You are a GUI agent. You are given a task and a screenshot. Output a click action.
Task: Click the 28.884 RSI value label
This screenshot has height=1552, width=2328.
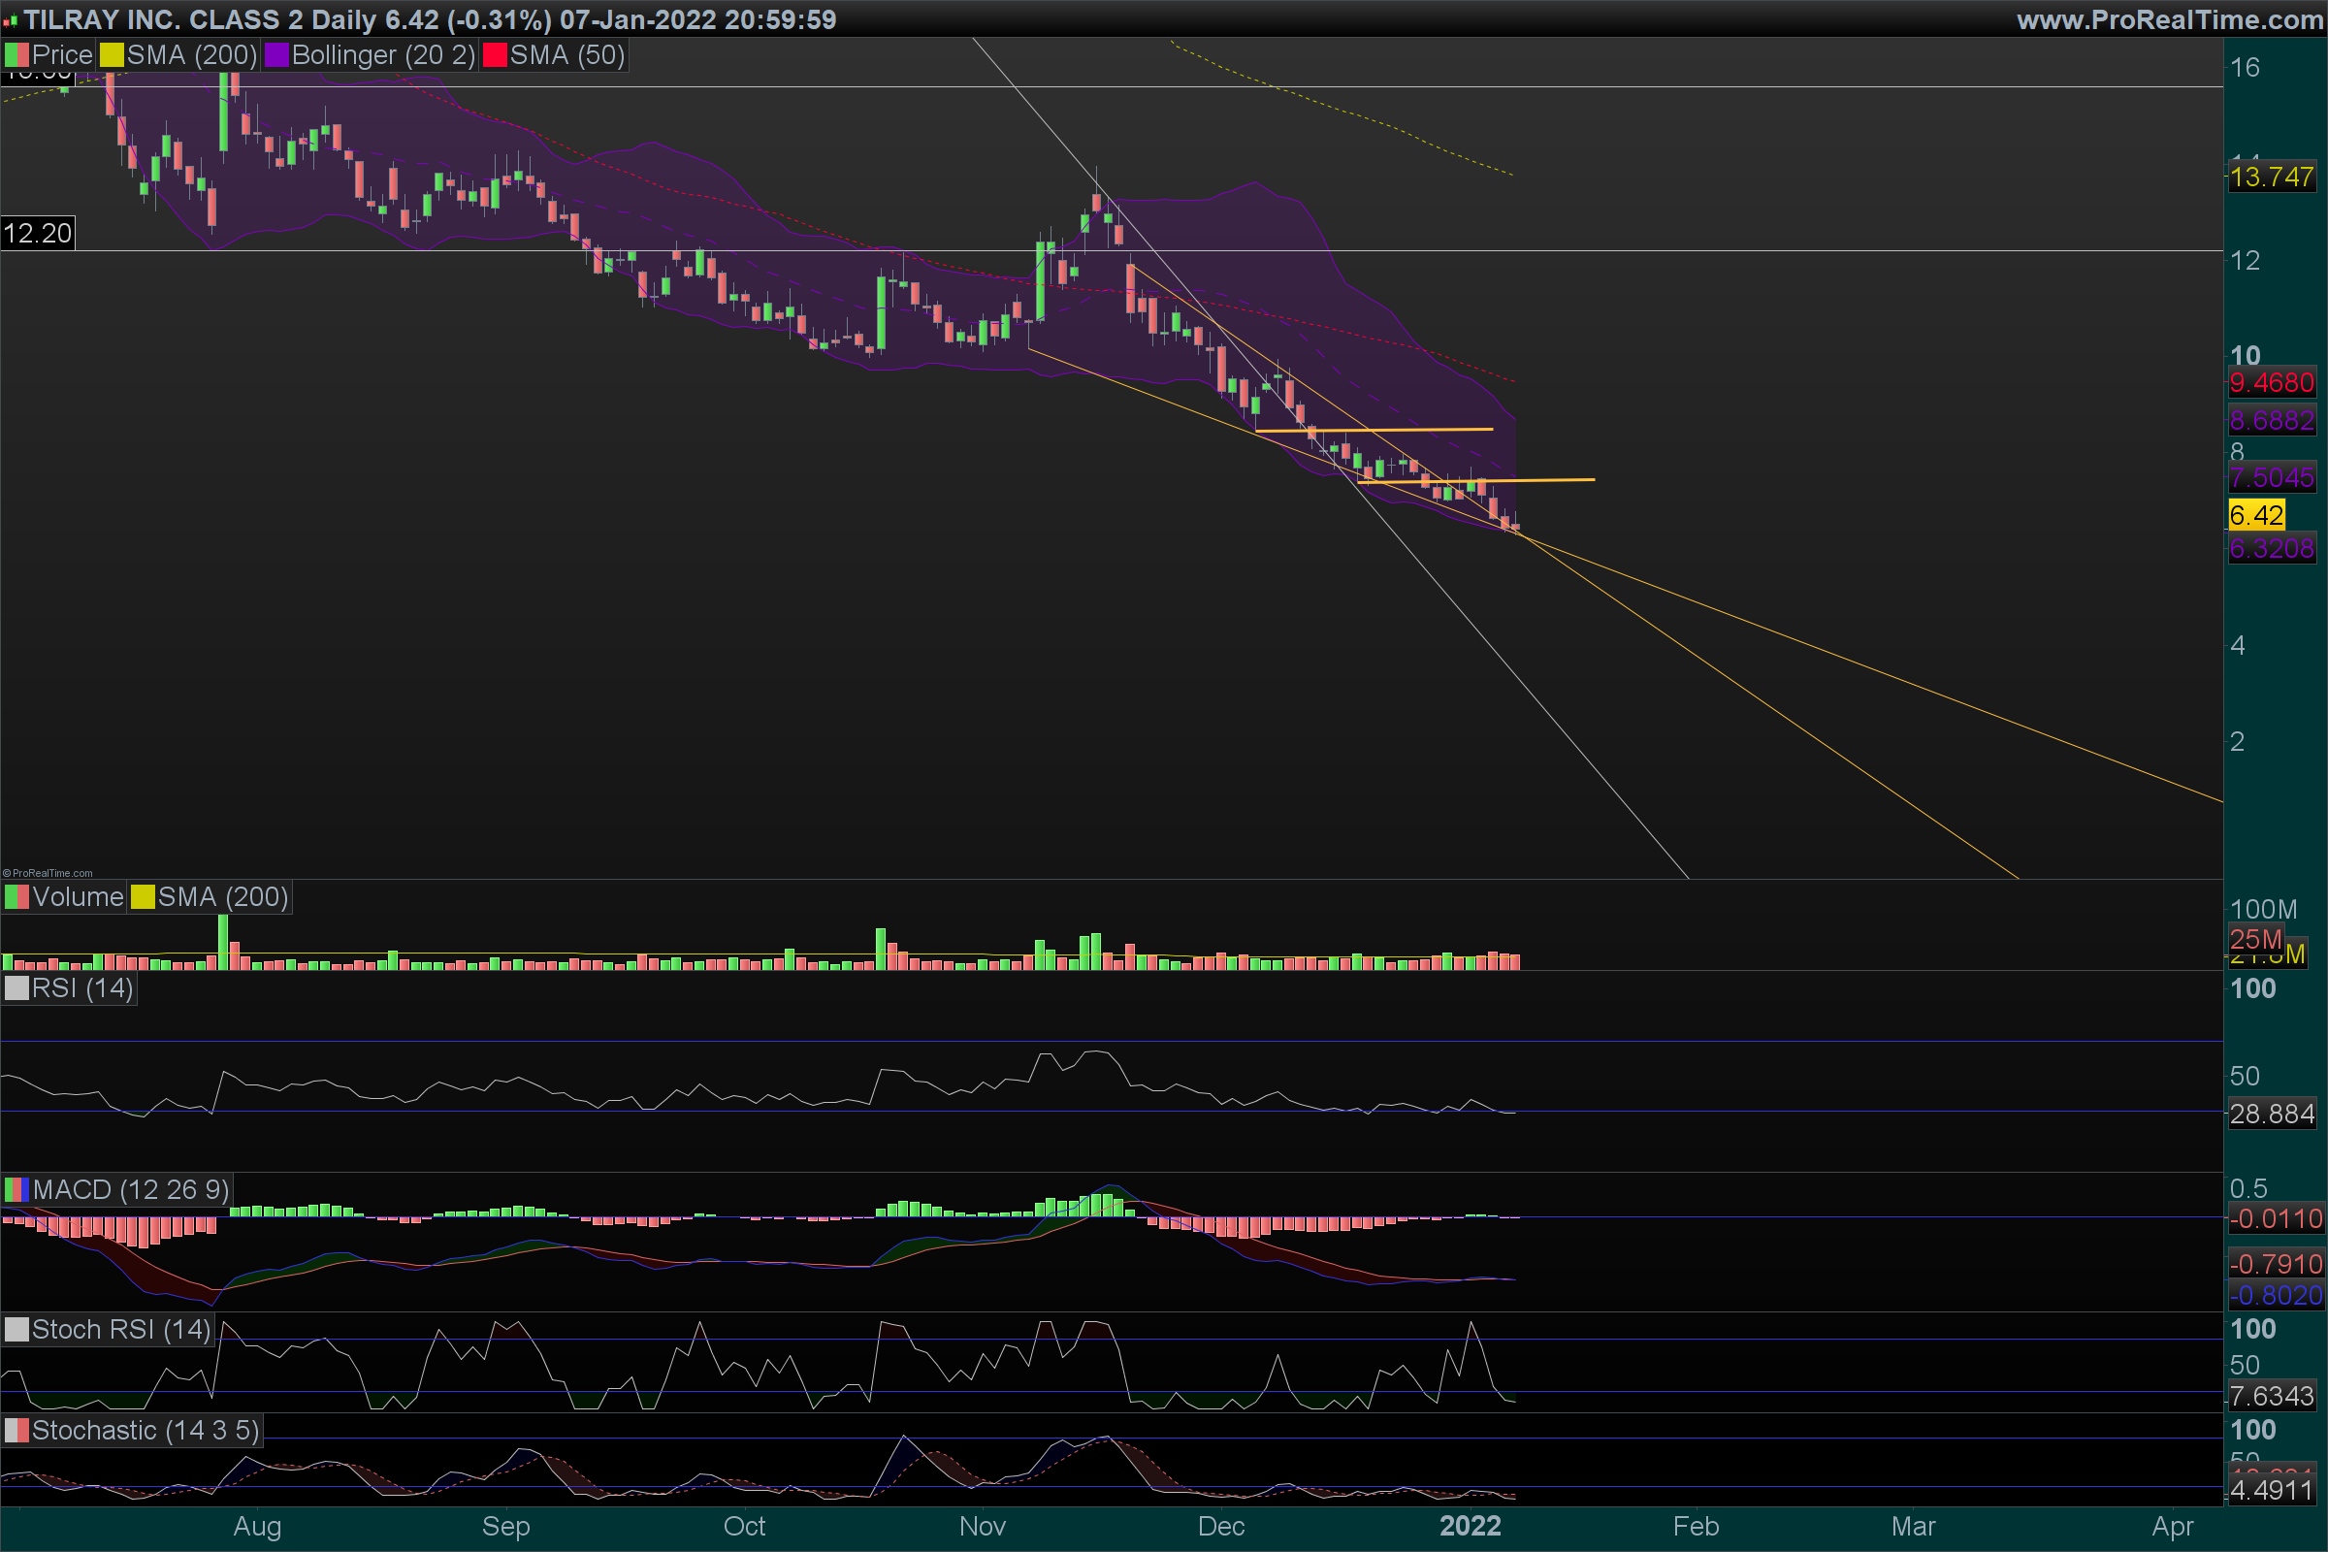pos(2272,1114)
